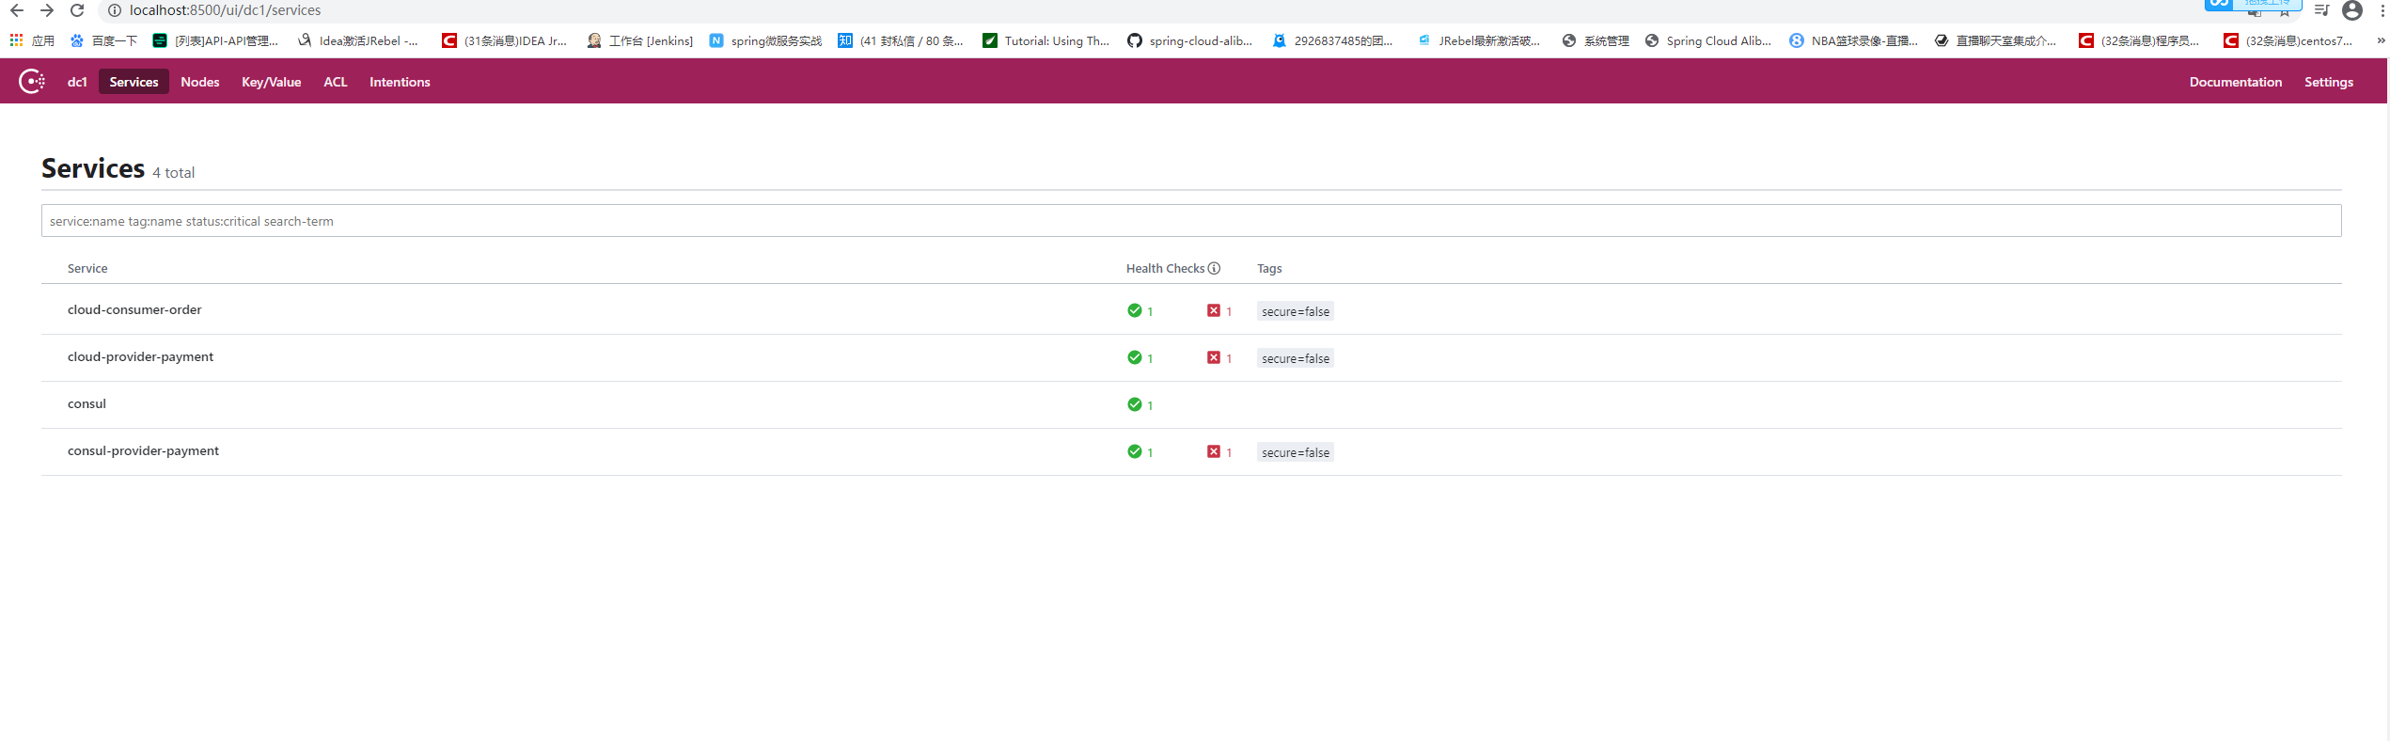Open the NBA篮球录像 bookmark
The image size is (2390, 741).
pyautogui.click(x=1853, y=40)
